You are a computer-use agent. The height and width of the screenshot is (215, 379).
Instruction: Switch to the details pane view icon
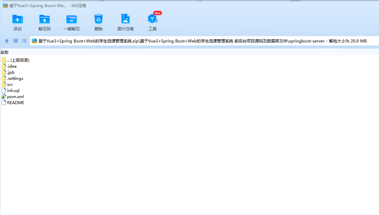point(16,41)
